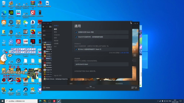Open the NetEase Cloud Music desktop shortcut
The width and height of the screenshot is (184, 103).
pyautogui.click(x=18, y=42)
